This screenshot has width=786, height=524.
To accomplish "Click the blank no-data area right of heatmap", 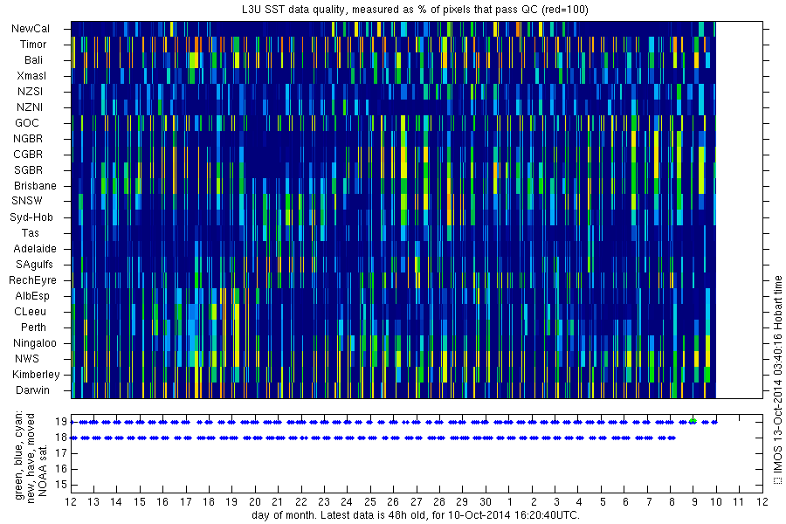I will [x=740, y=210].
